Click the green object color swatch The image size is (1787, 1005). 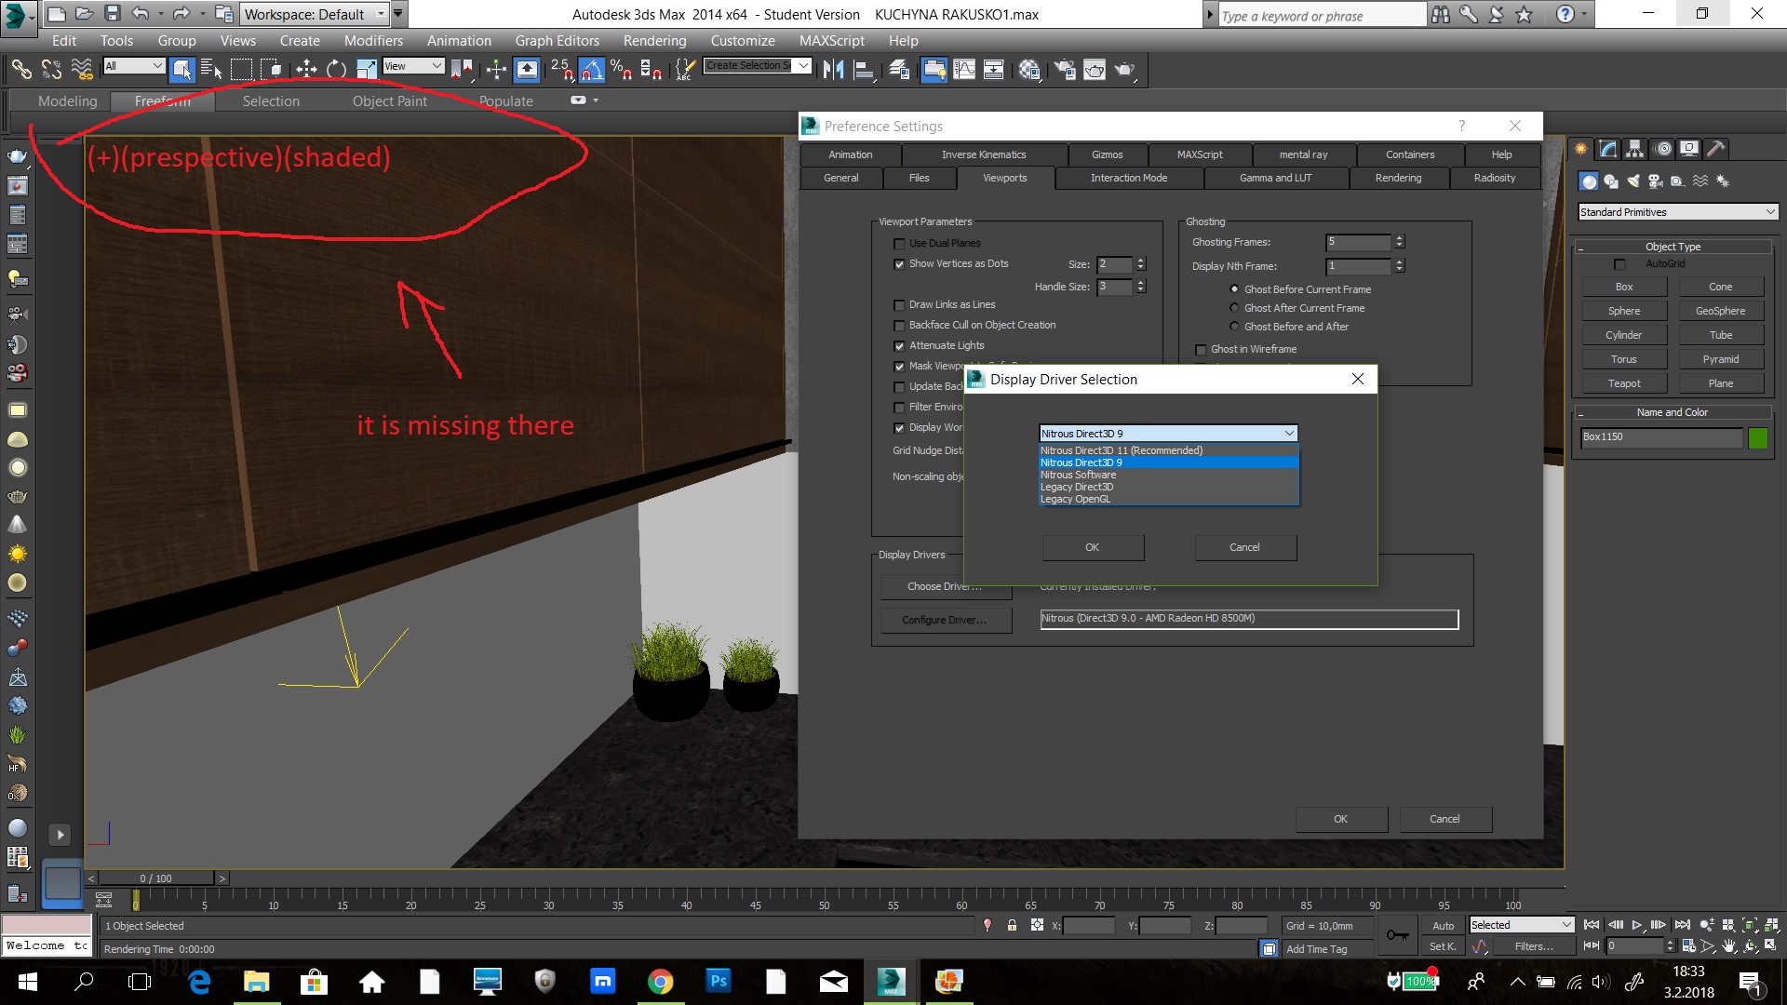pos(1757,438)
